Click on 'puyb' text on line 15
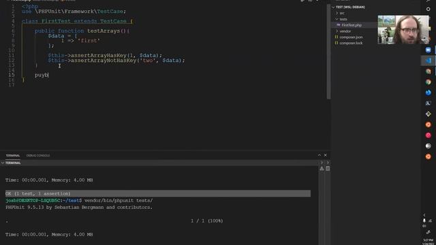This screenshot has width=436, height=245. (x=42, y=75)
